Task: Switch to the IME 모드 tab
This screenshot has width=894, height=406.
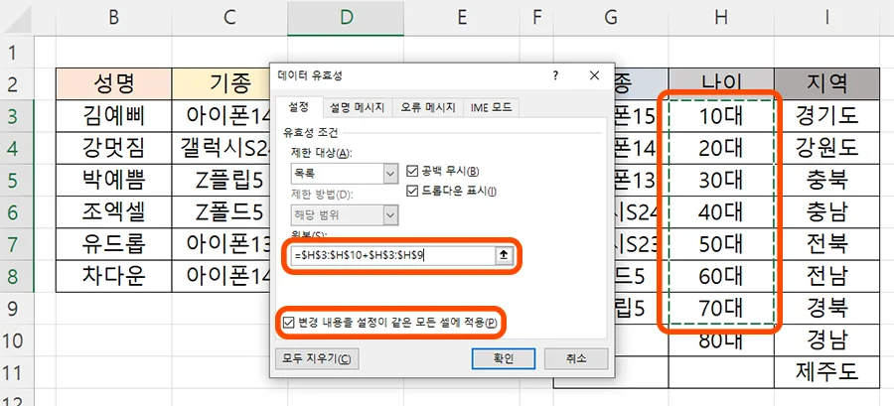Action: point(491,107)
